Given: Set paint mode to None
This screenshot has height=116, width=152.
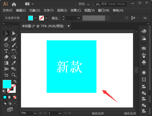Looking at the screenshot, I should [15, 97].
